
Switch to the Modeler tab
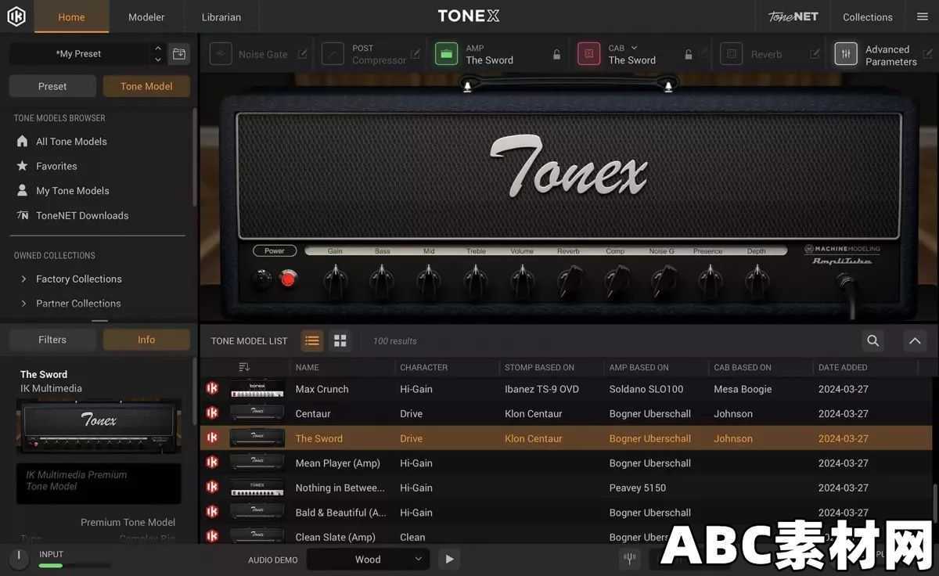146,16
